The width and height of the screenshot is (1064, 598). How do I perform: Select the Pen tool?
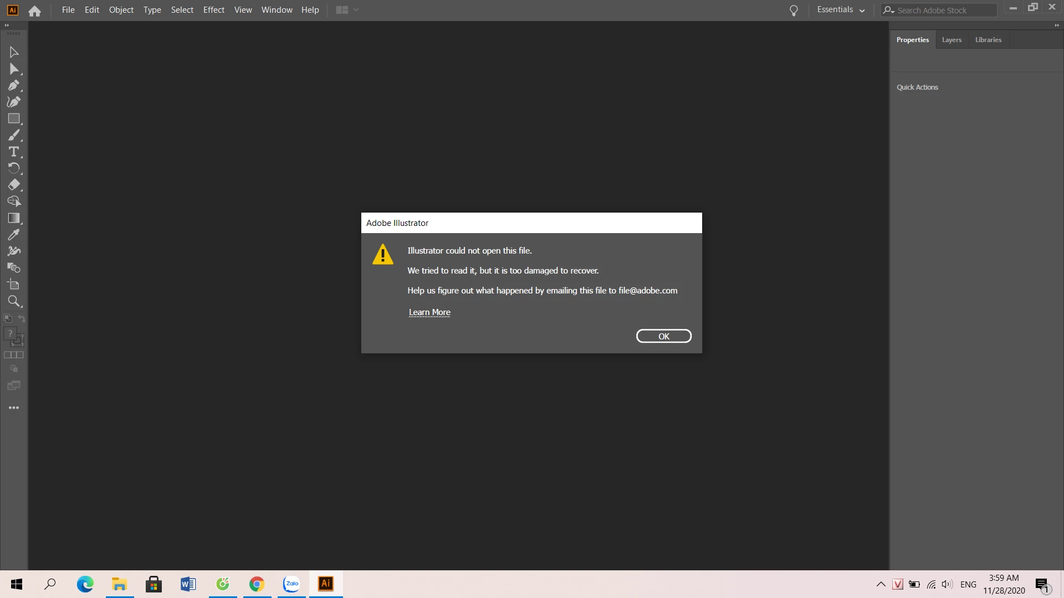point(14,85)
